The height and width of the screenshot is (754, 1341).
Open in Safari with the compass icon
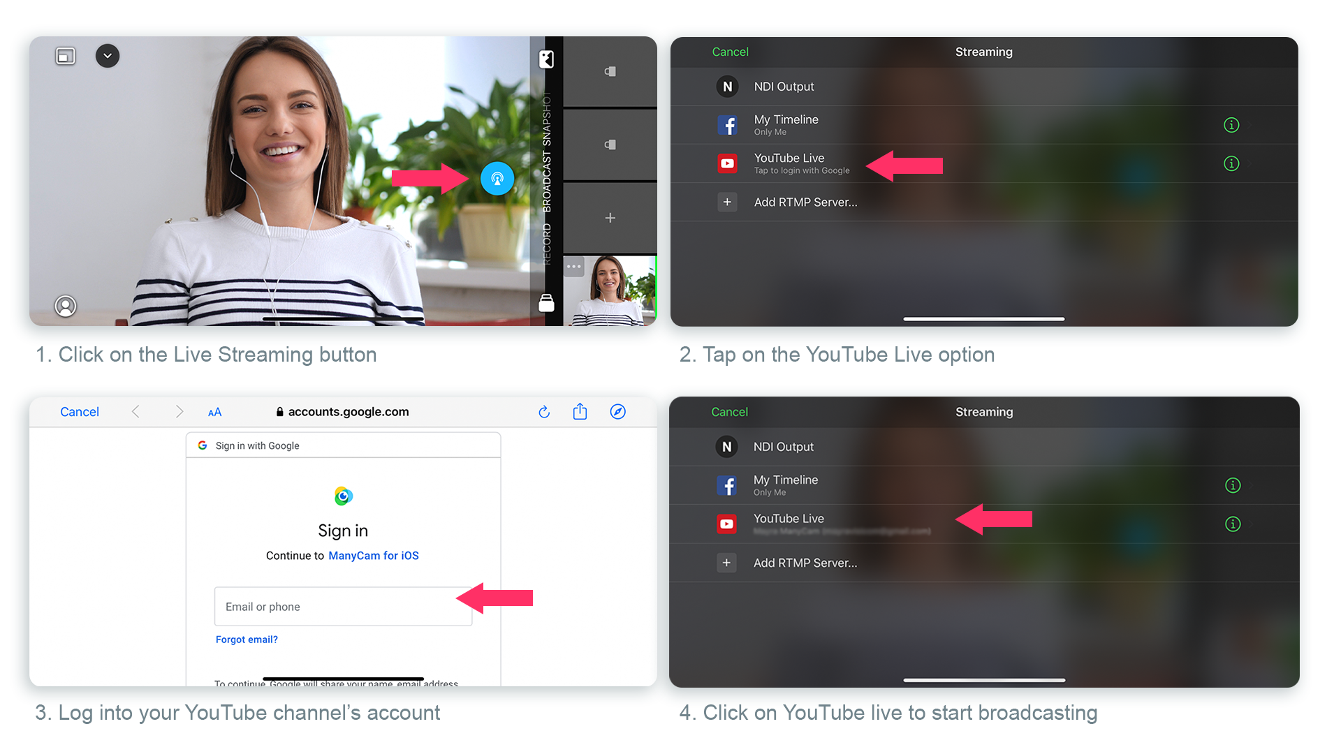click(x=617, y=412)
